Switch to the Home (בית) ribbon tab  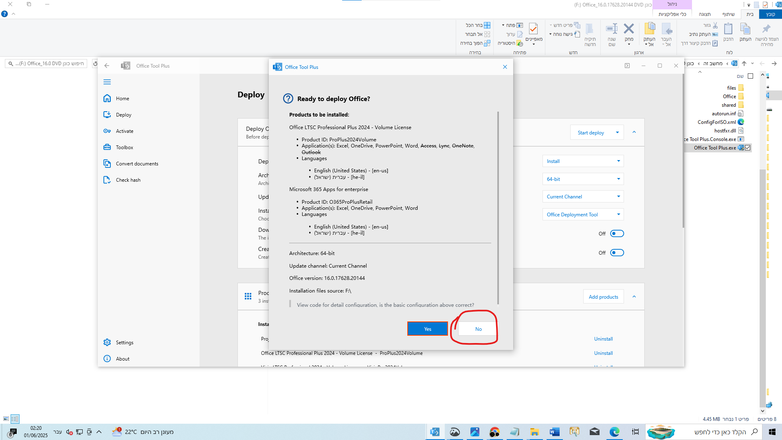click(750, 14)
